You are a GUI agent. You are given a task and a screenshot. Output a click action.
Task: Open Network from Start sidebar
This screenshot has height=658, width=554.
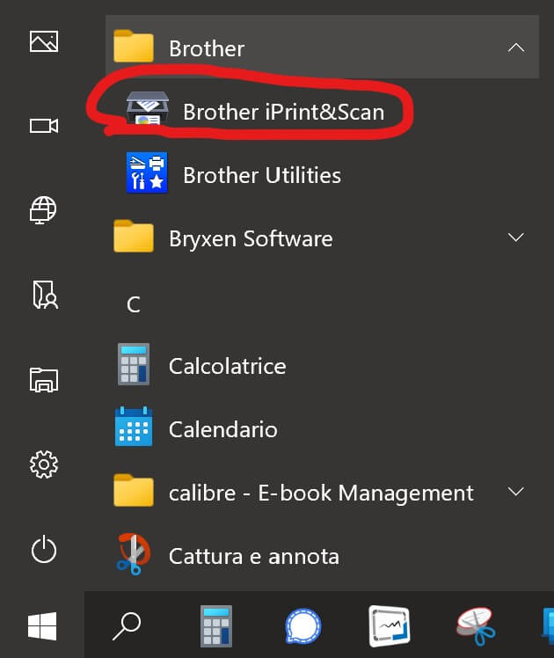coord(43,210)
